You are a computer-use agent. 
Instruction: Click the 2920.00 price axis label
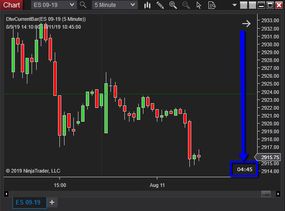point(270,124)
